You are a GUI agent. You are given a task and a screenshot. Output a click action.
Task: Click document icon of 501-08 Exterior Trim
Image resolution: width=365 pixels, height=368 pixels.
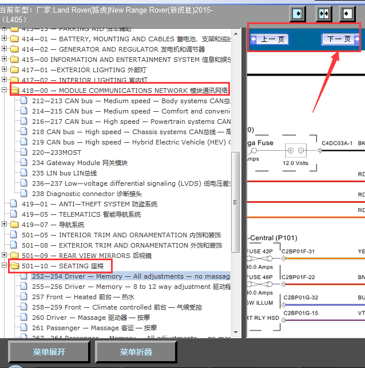[14, 245]
